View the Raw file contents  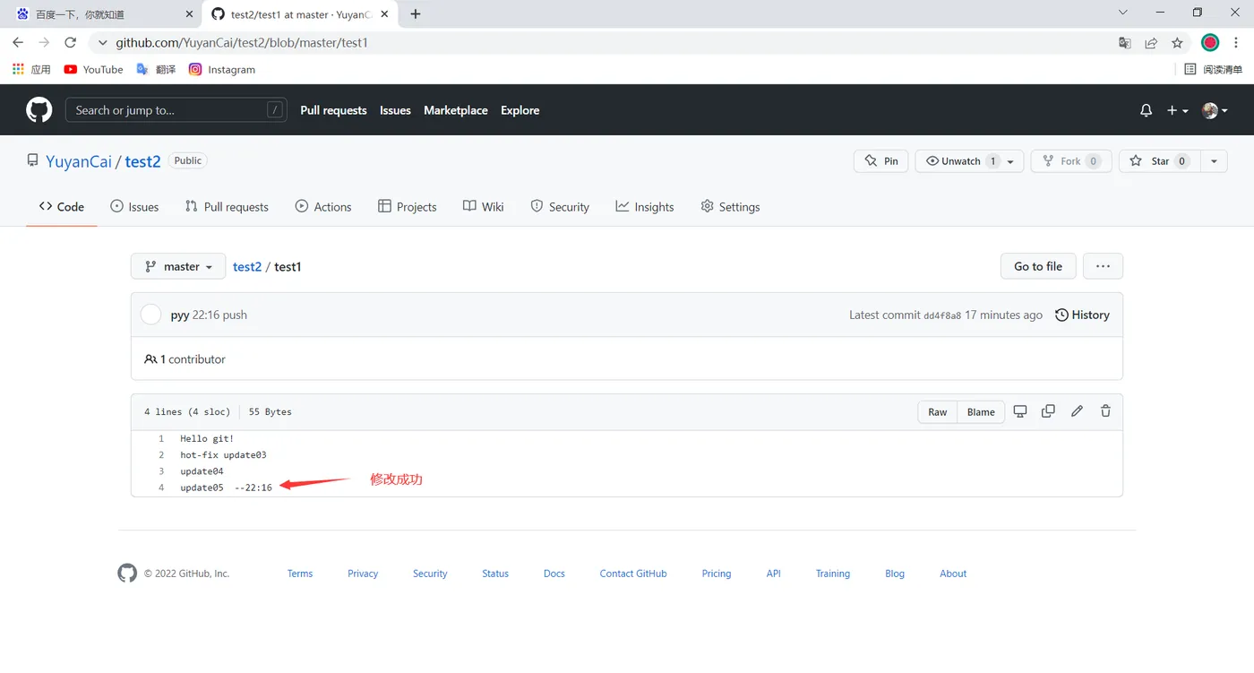(x=938, y=412)
